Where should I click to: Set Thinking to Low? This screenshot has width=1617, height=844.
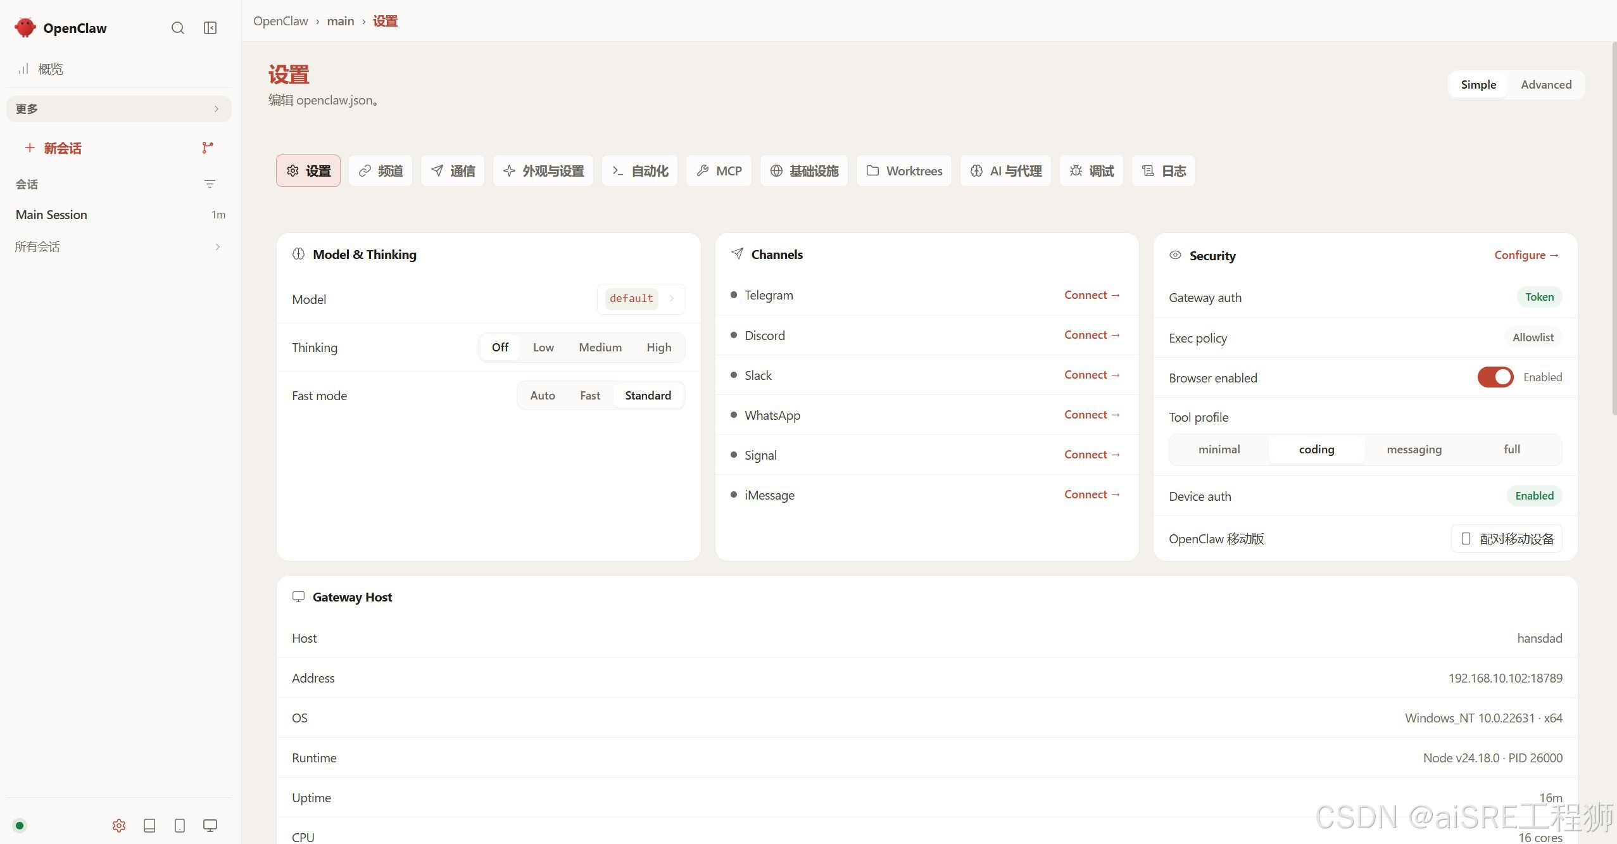(543, 347)
